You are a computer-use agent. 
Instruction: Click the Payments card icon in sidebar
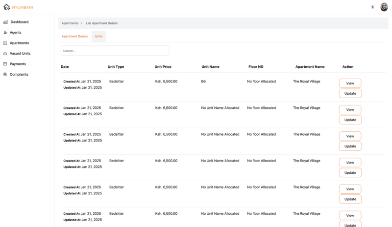coord(5,64)
